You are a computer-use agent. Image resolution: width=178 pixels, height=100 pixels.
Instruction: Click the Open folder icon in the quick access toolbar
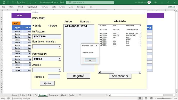click(x=23, y=2)
